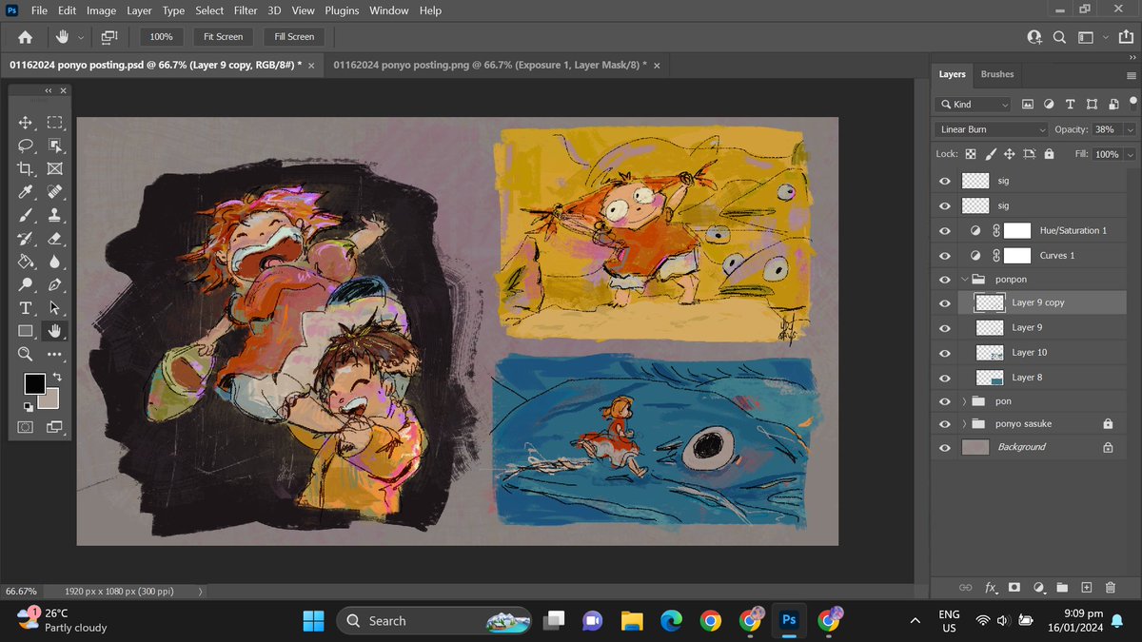Open the Kind filter dropdown
The height and width of the screenshot is (642, 1142).
point(973,104)
